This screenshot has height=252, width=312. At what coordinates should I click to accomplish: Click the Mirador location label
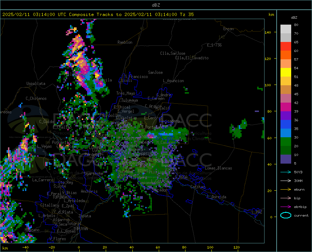[x=160, y=190]
